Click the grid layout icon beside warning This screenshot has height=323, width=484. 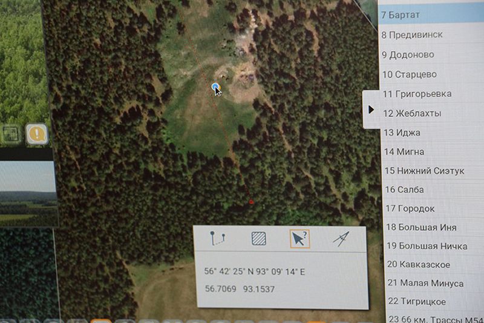(x=11, y=133)
